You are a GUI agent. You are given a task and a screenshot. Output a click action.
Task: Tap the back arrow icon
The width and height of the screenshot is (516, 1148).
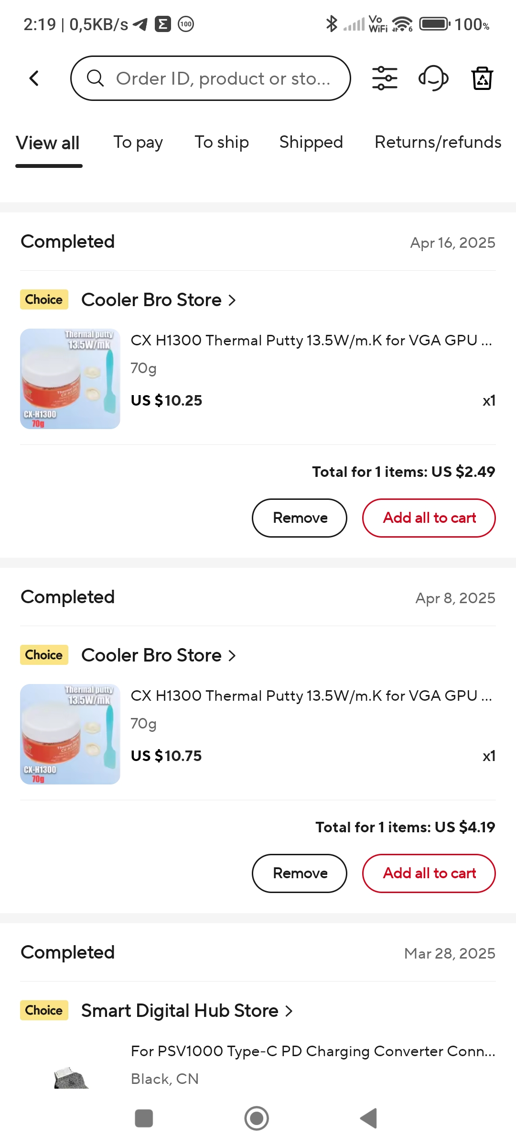tap(34, 78)
